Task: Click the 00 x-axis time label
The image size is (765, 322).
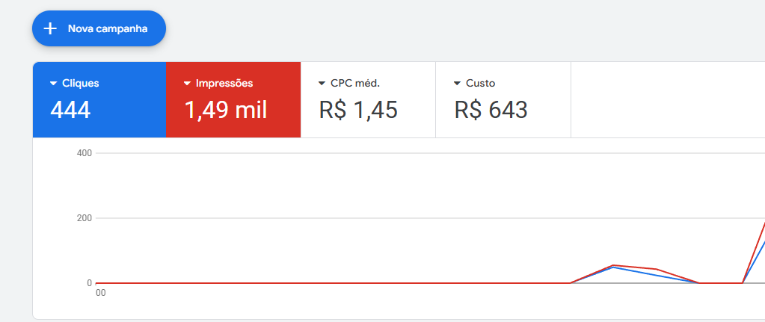Action: 101,293
